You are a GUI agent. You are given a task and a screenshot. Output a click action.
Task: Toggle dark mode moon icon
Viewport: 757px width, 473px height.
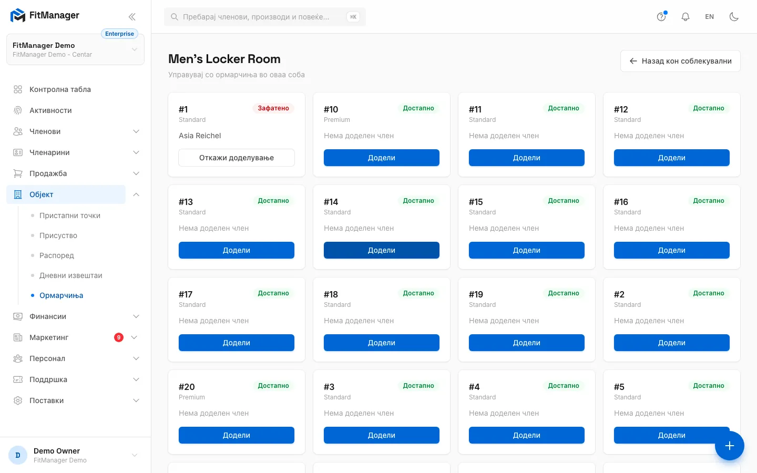click(x=734, y=17)
